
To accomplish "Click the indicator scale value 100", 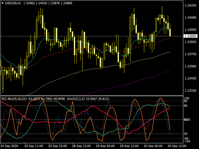I will 187,99.
